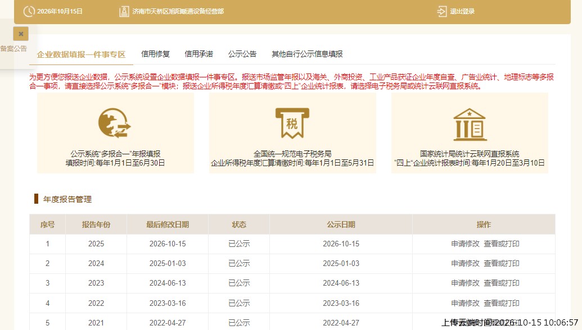The image size is (582, 330).
Task: Open the 公示公告 tab
Action: 242,54
